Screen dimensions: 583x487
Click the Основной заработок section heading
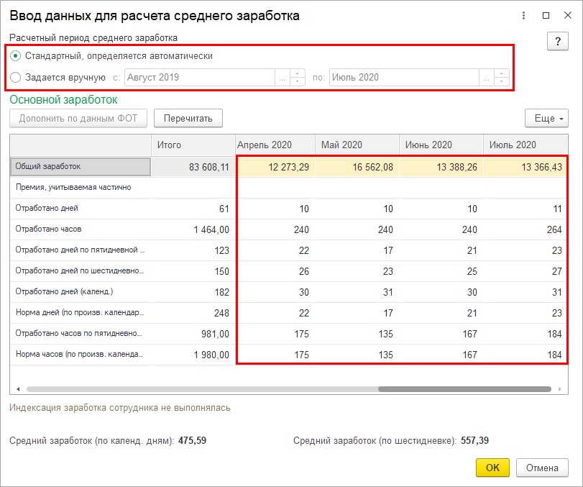point(63,100)
